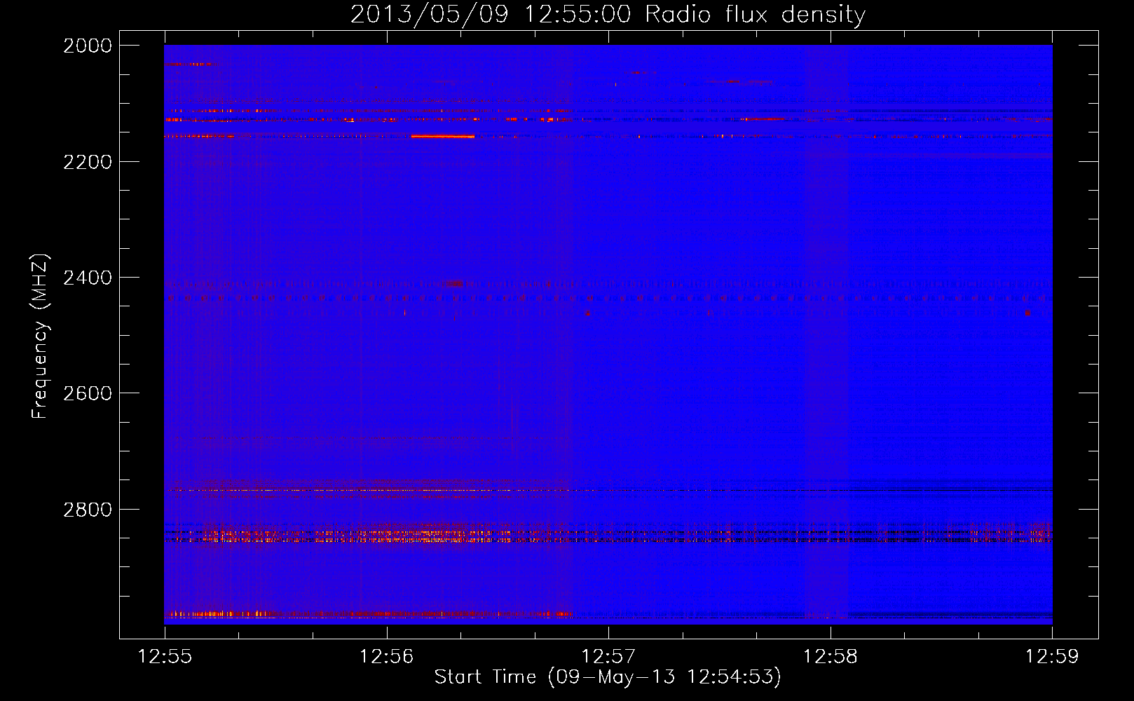The image size is (1134, 701).
Task: Click the 2800 frequency tick label
Action: coord(88,510)
